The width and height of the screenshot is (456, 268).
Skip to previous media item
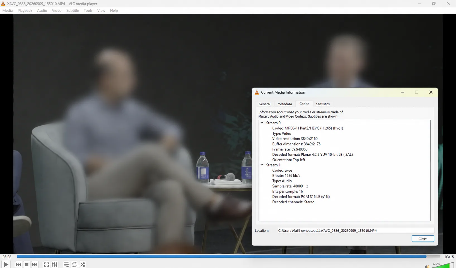coord(19,264)
